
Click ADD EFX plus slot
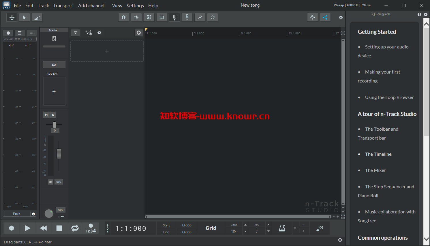pos(54,91)
